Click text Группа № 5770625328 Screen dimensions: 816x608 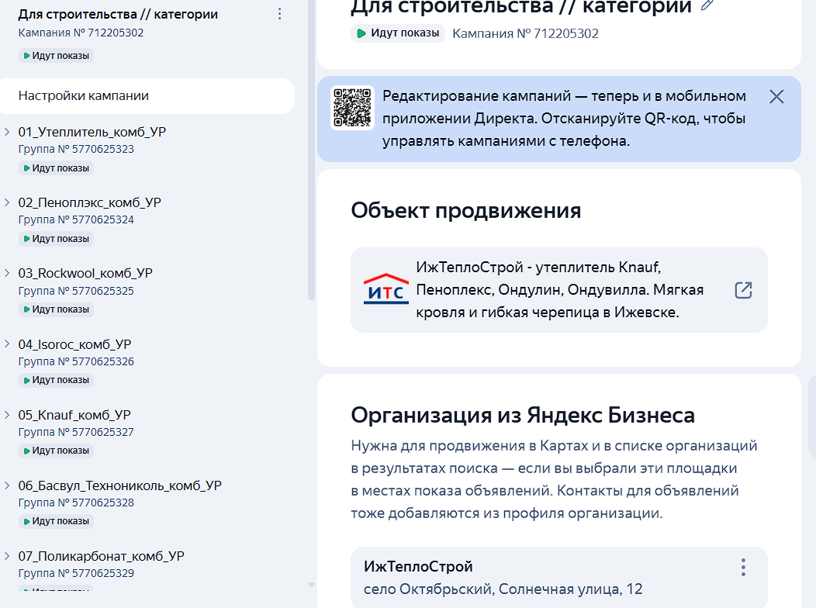[76, 503]
